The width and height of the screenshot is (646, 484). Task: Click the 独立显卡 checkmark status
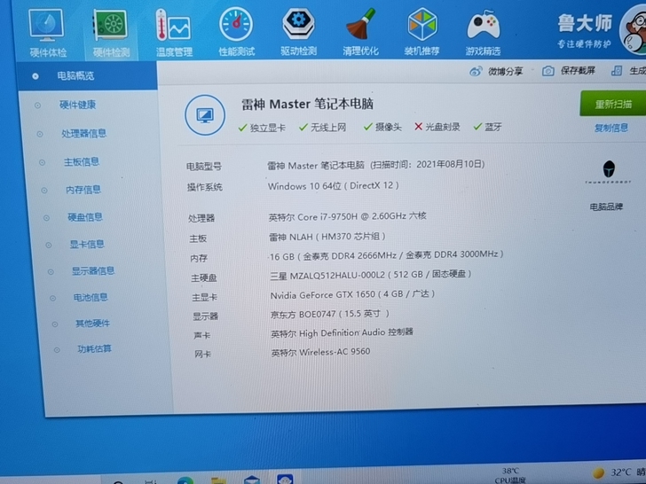[x=262, y=128]
